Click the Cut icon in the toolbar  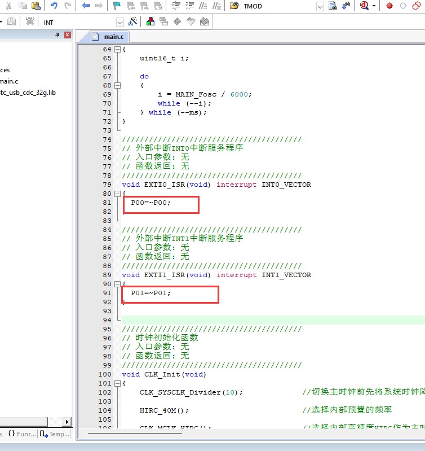pos(8,6)
